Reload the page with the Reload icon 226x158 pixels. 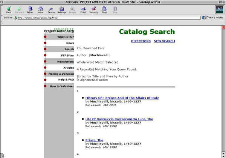click(30, 10)
